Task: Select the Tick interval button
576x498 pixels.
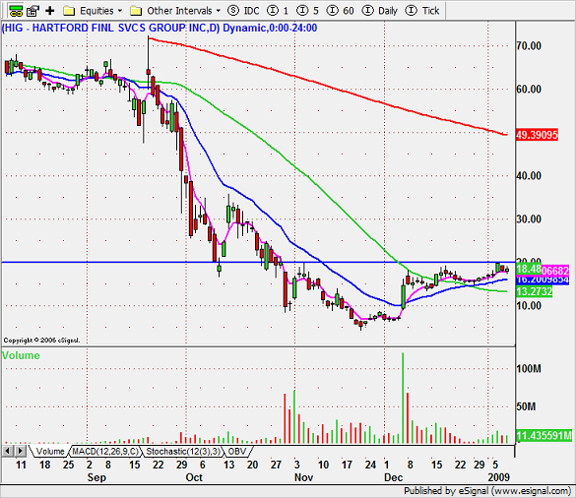Action: pos(422,11)
